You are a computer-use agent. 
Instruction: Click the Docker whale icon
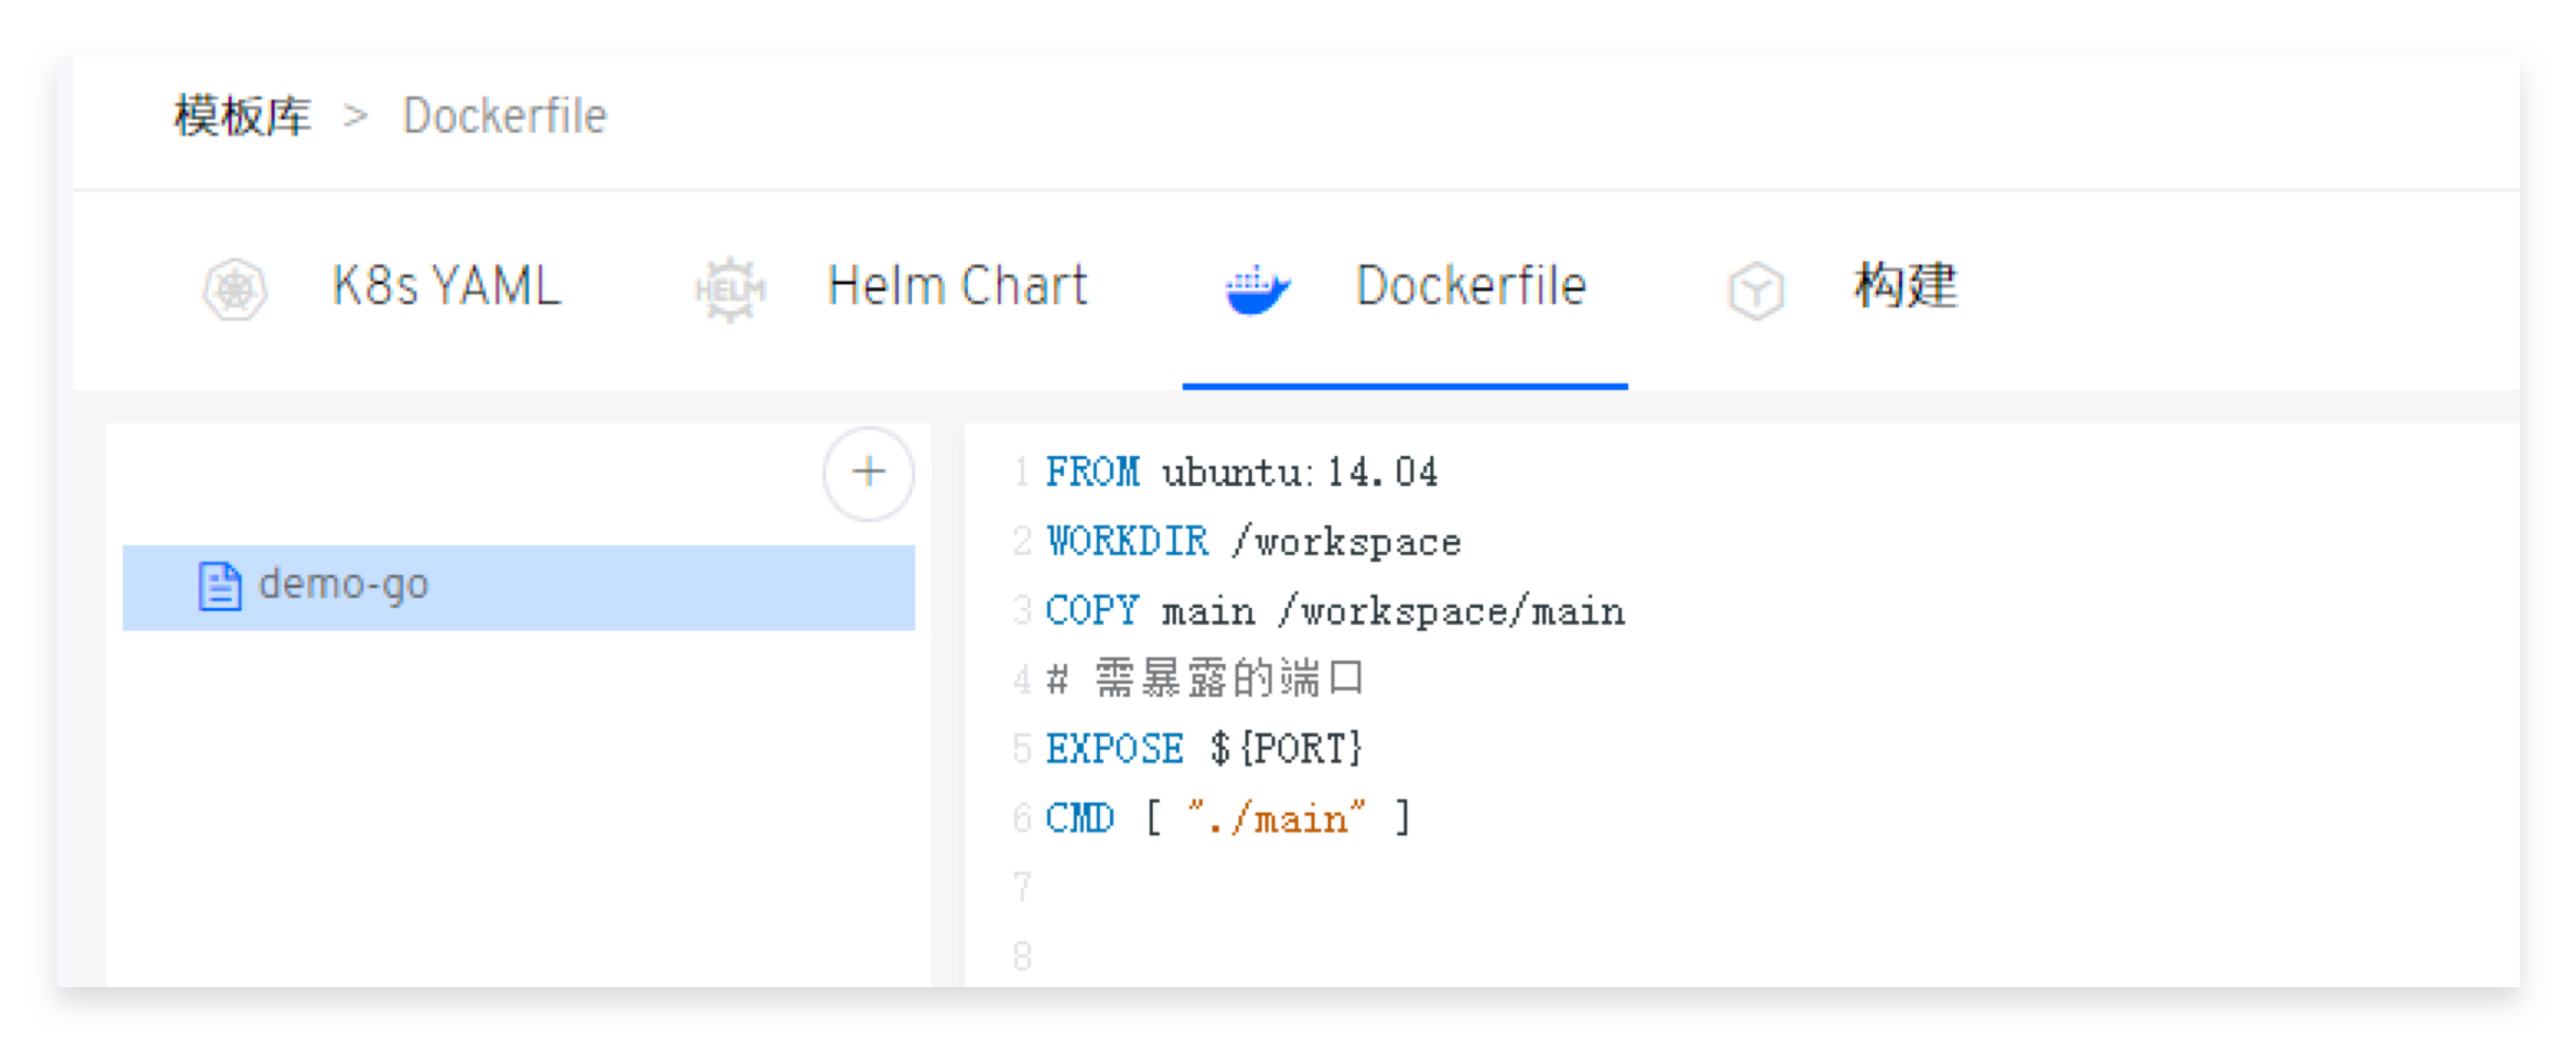(1256, 289)
